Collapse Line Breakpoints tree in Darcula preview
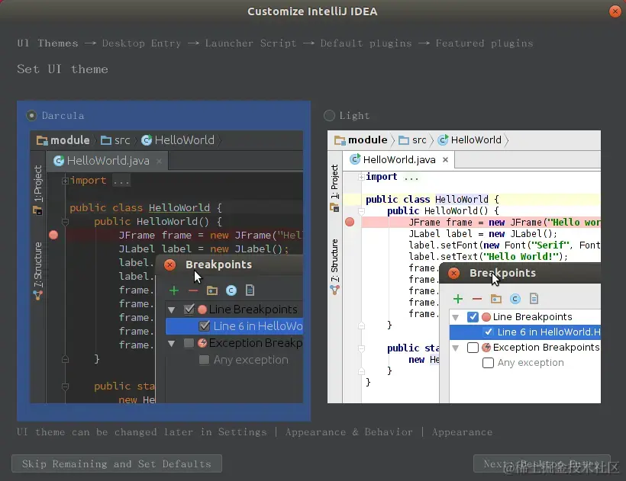This screenshot has height=481, width=626. (x=172, y=309)
